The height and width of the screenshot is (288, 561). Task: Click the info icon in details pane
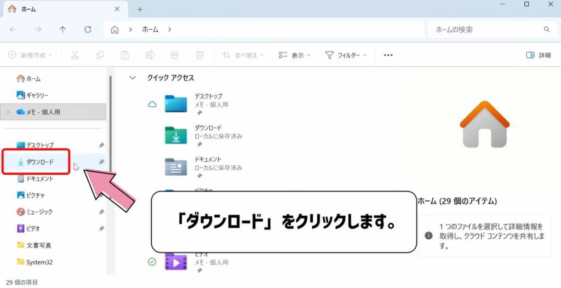point(428,236)
